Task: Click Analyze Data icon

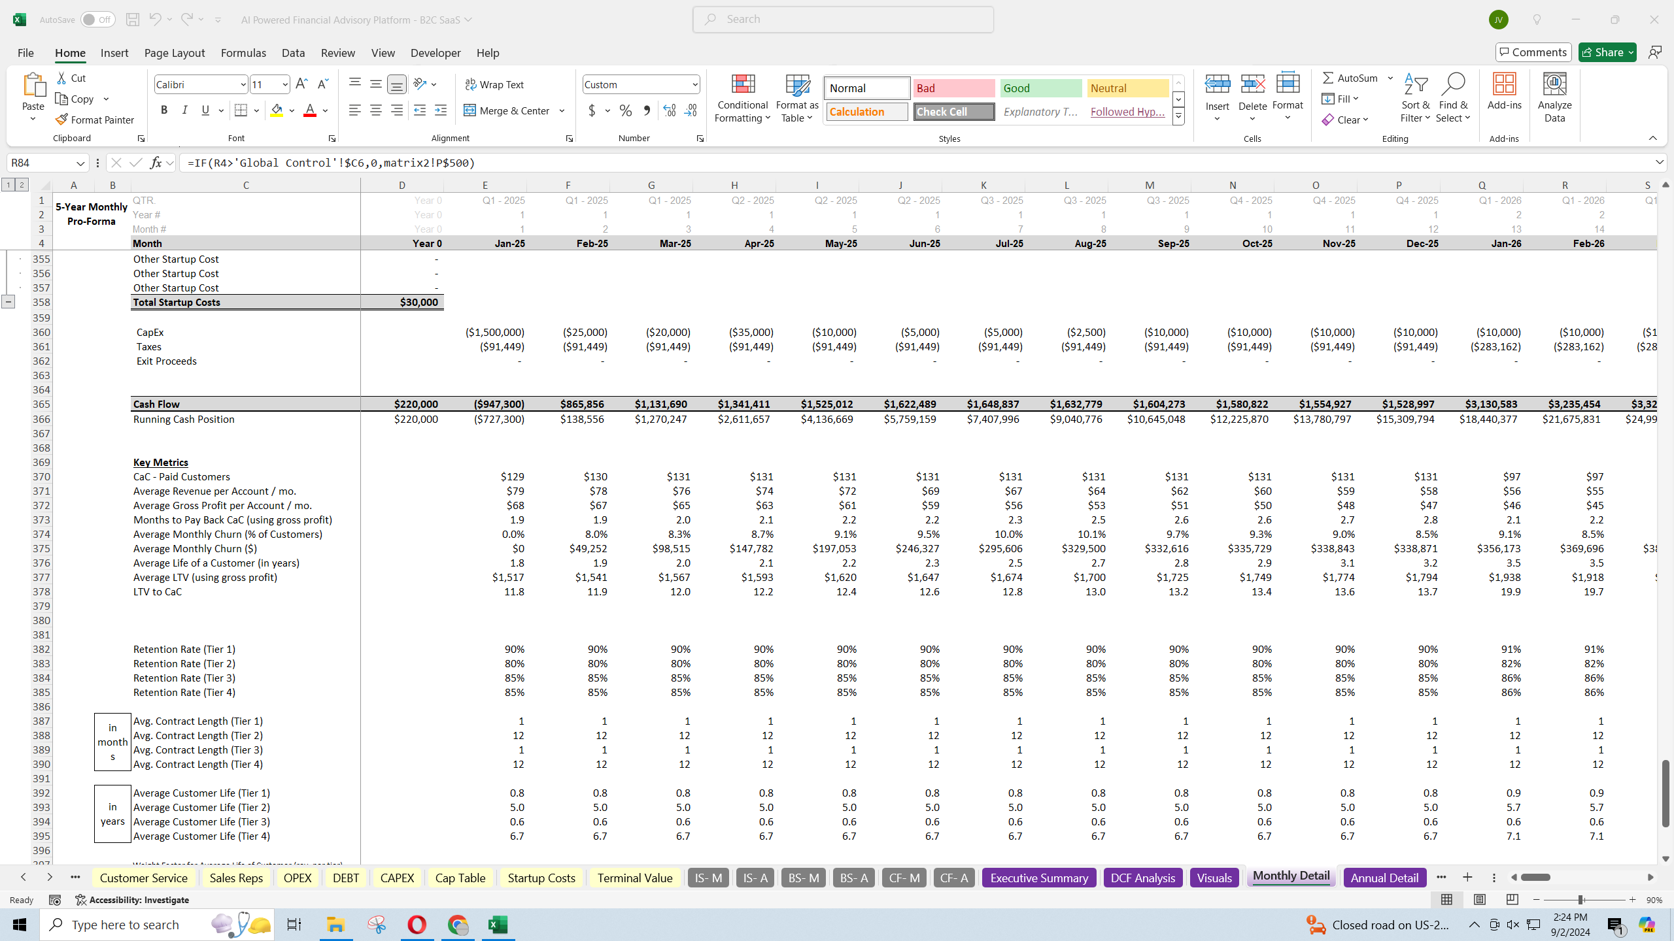Action: (x=1554, y=84)
